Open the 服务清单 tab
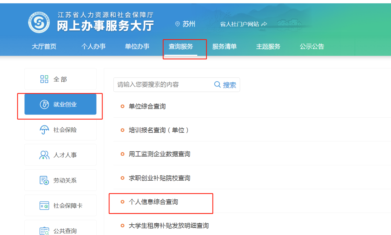This screenshot has width=391, height=235. tap(225, 46)
